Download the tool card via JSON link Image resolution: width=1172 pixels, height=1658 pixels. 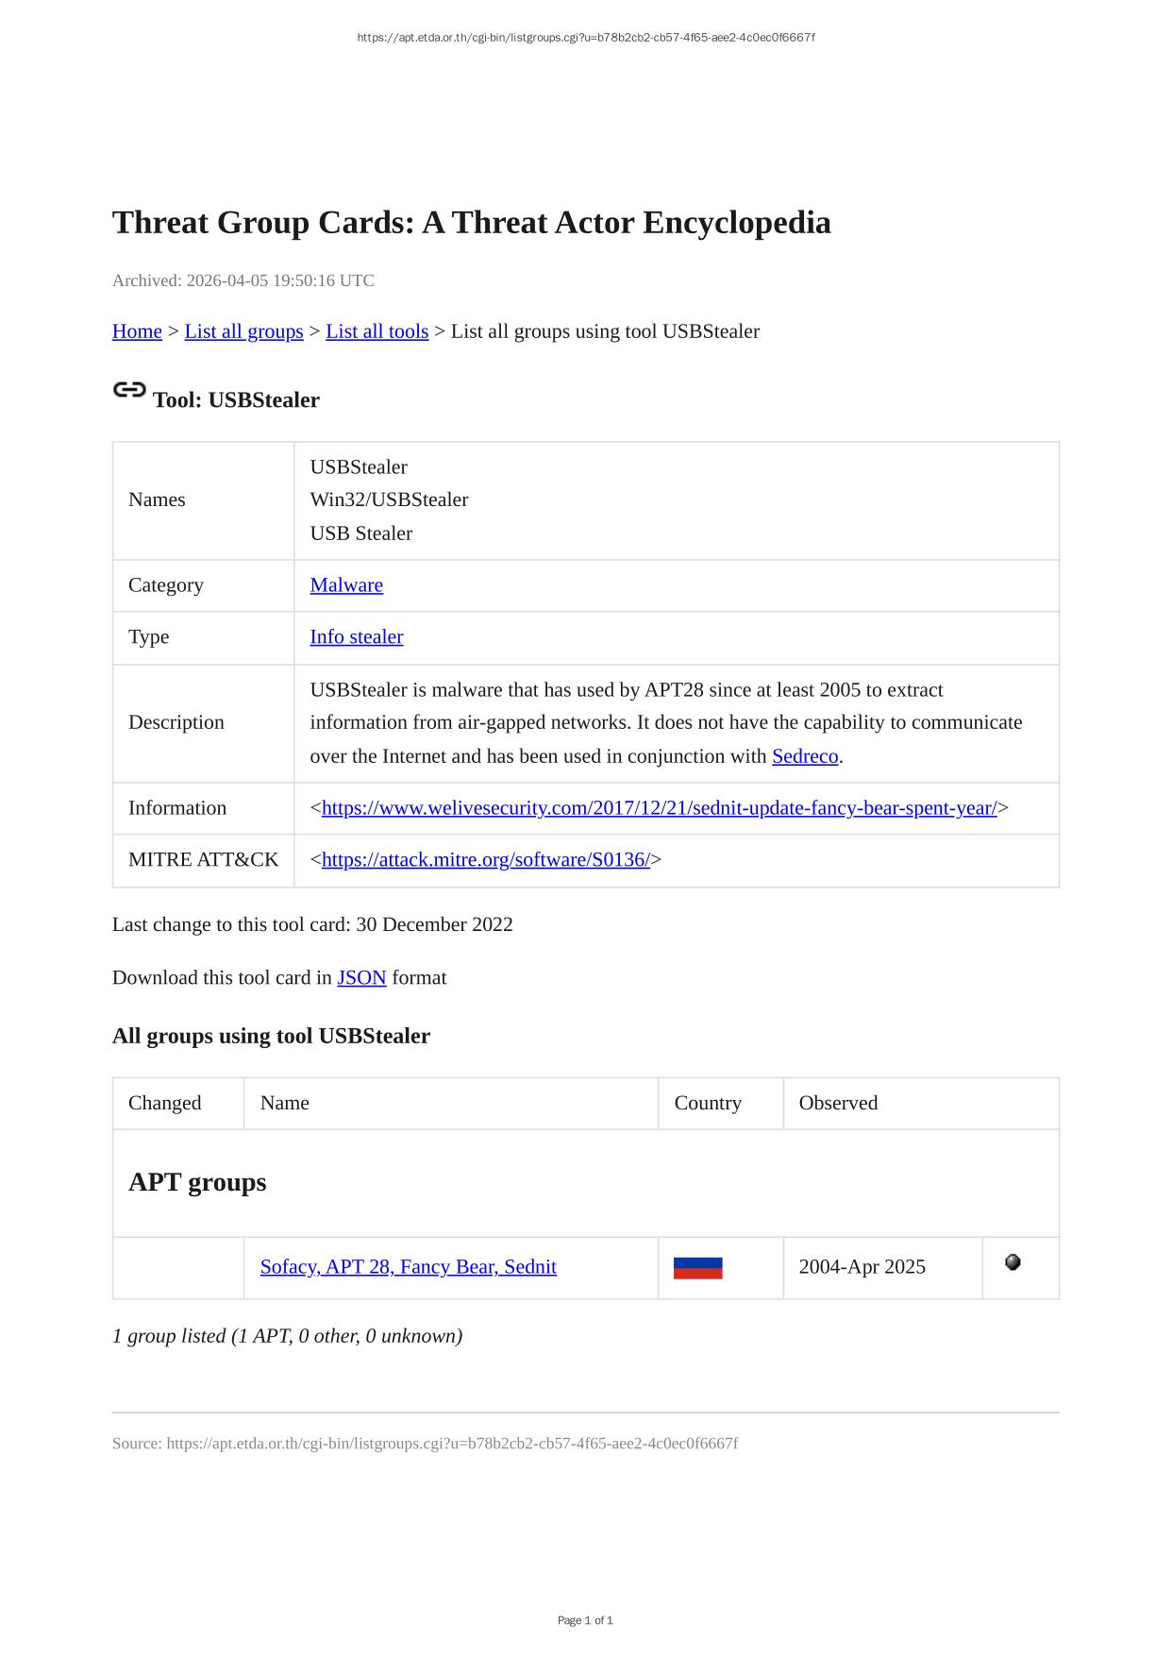pyautogui.click(x=361, y=978)
